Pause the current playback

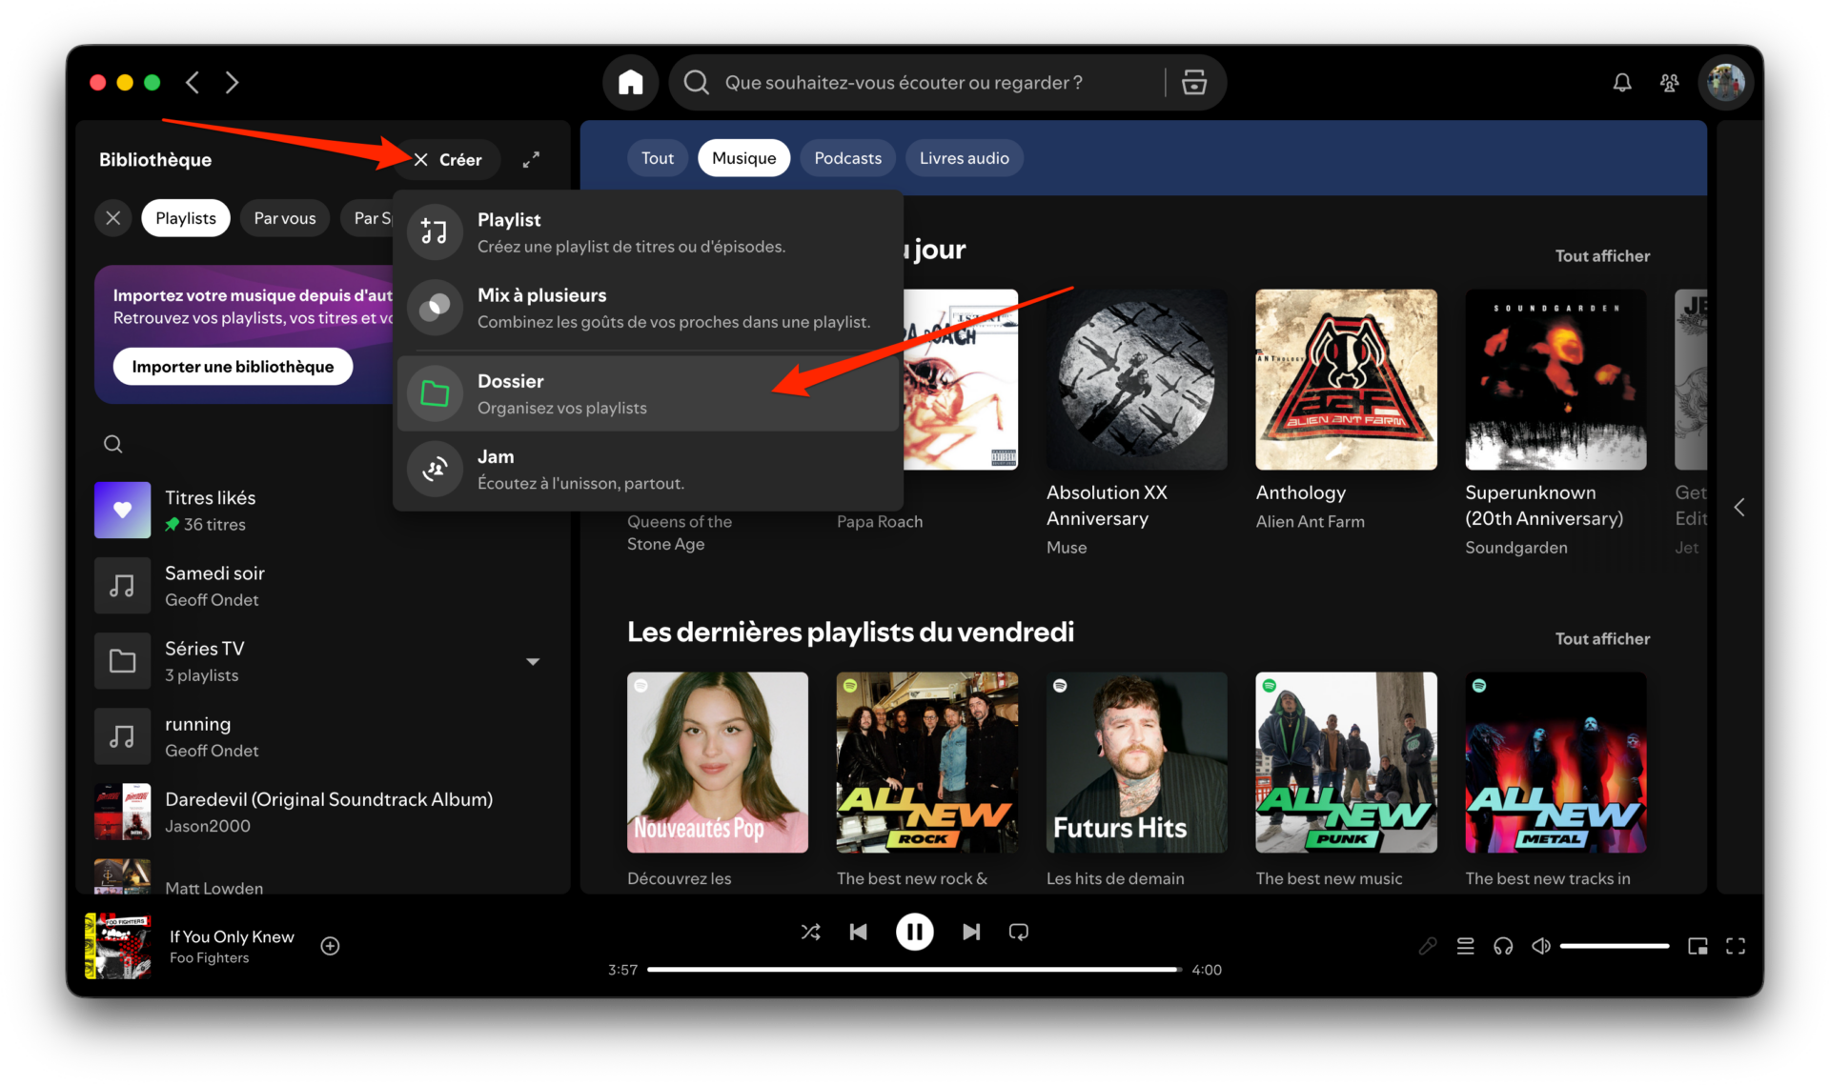point(914,932)
